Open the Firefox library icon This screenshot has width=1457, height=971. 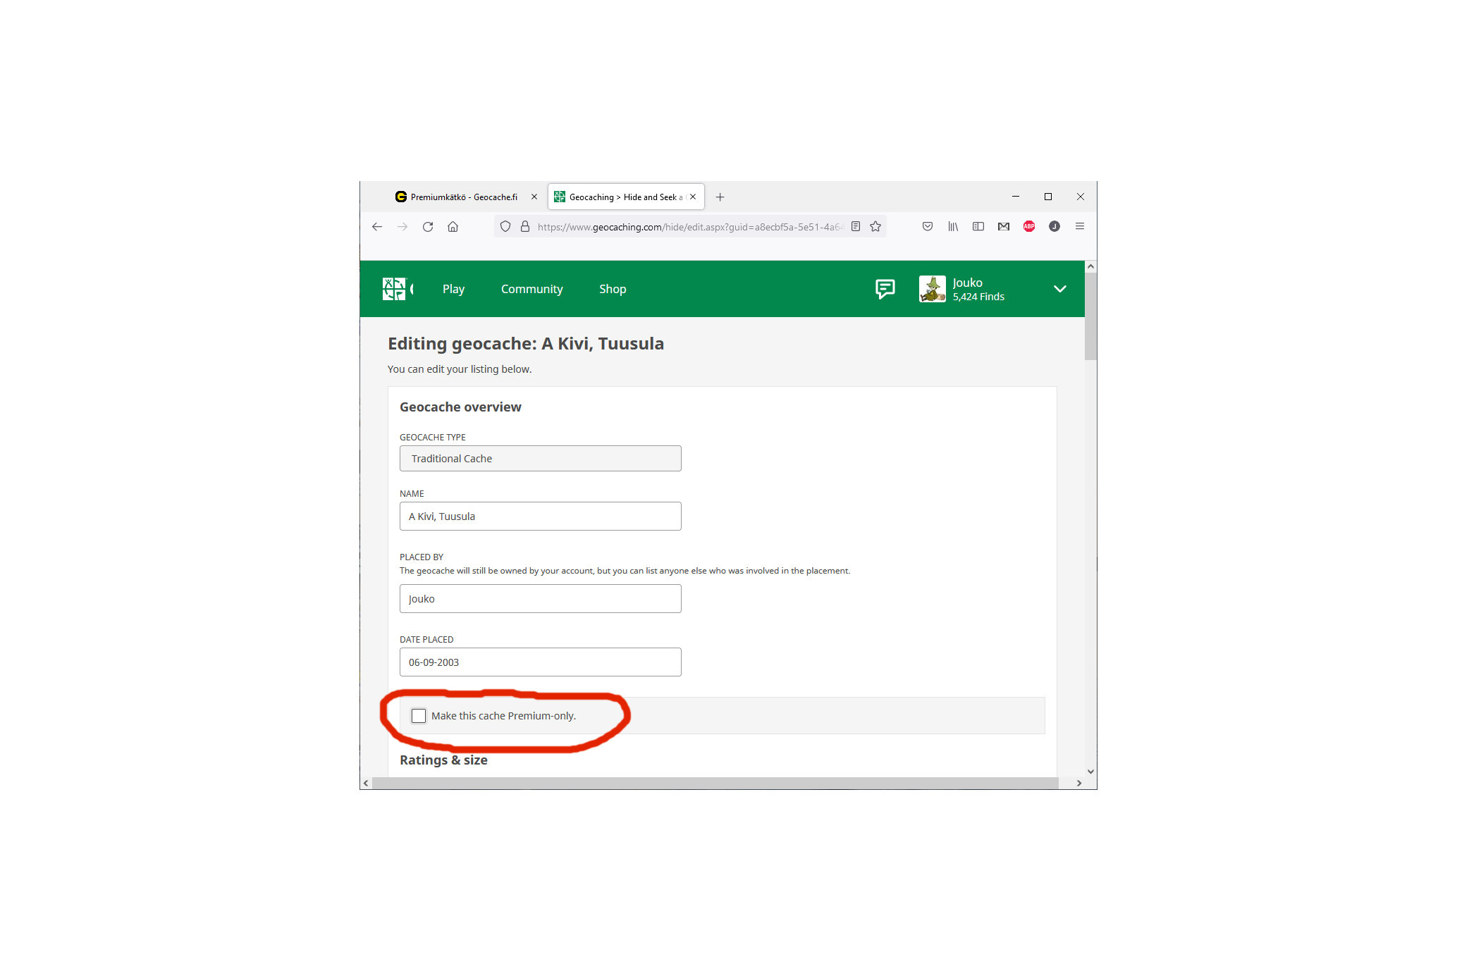click(953, 227)
